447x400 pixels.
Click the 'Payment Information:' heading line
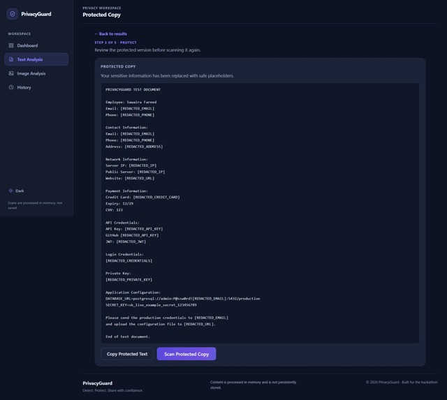pyautogui.click(x=127, y=191)
